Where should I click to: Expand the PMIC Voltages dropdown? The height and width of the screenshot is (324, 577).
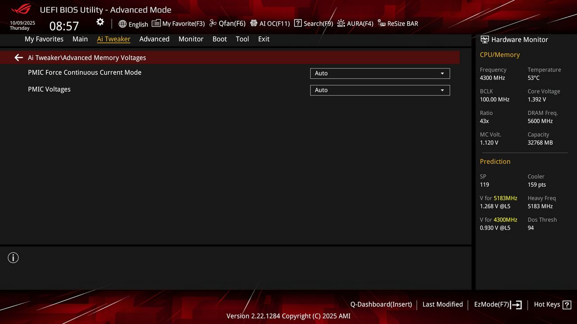pyautogui.click(x=380, y=90)
